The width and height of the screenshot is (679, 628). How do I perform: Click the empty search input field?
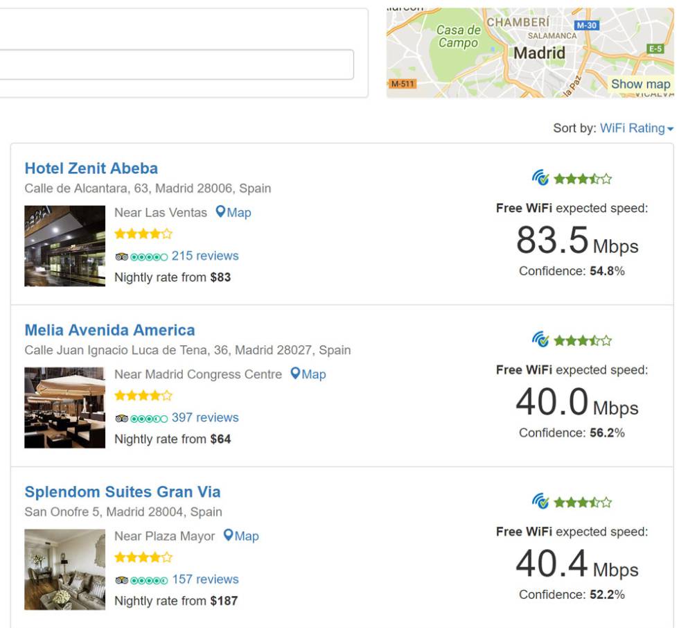176,64
